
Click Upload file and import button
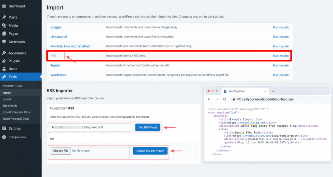coord(150,151)
